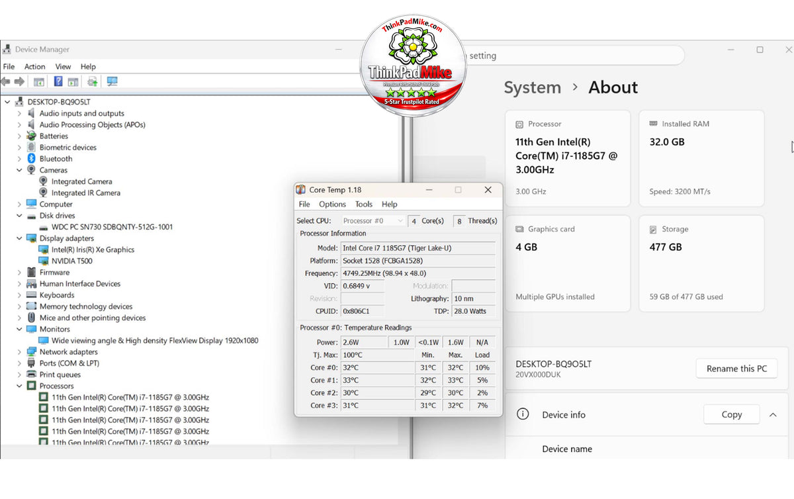Click the Forward arrow in Device Manager toolbar
Image resolution: width=794 pixels, height=499 pixels.
(19, 81)
